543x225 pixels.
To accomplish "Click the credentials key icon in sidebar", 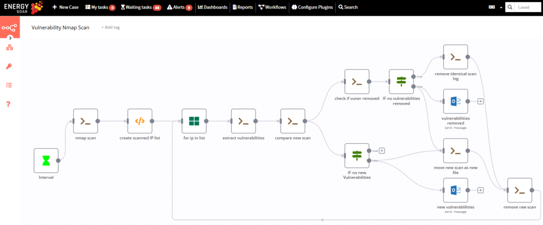I will pyautogui.click(x=9, y=66).
